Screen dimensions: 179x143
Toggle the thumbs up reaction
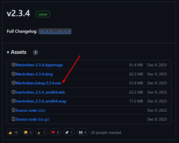click(13, 132)
